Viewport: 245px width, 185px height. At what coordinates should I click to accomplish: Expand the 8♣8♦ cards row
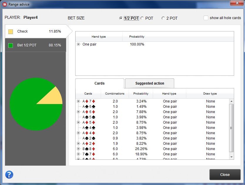pyautogui.click(x=78, y=149)
